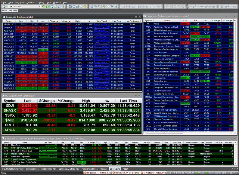Sort US Indices list by Last Time
Screen dimensions: 239x175
click(x=128, y=101)
